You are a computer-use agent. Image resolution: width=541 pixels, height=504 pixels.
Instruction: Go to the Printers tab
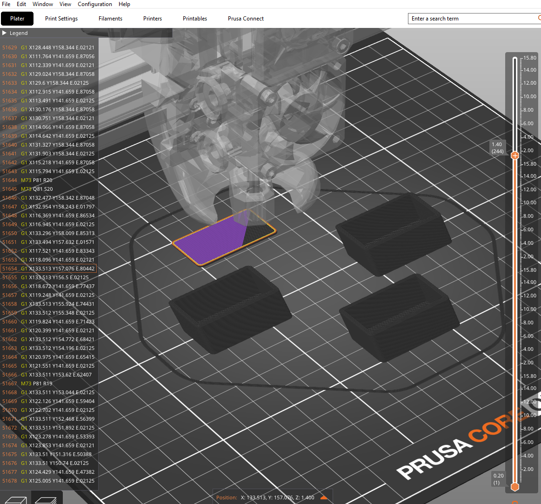click(153, 19)
